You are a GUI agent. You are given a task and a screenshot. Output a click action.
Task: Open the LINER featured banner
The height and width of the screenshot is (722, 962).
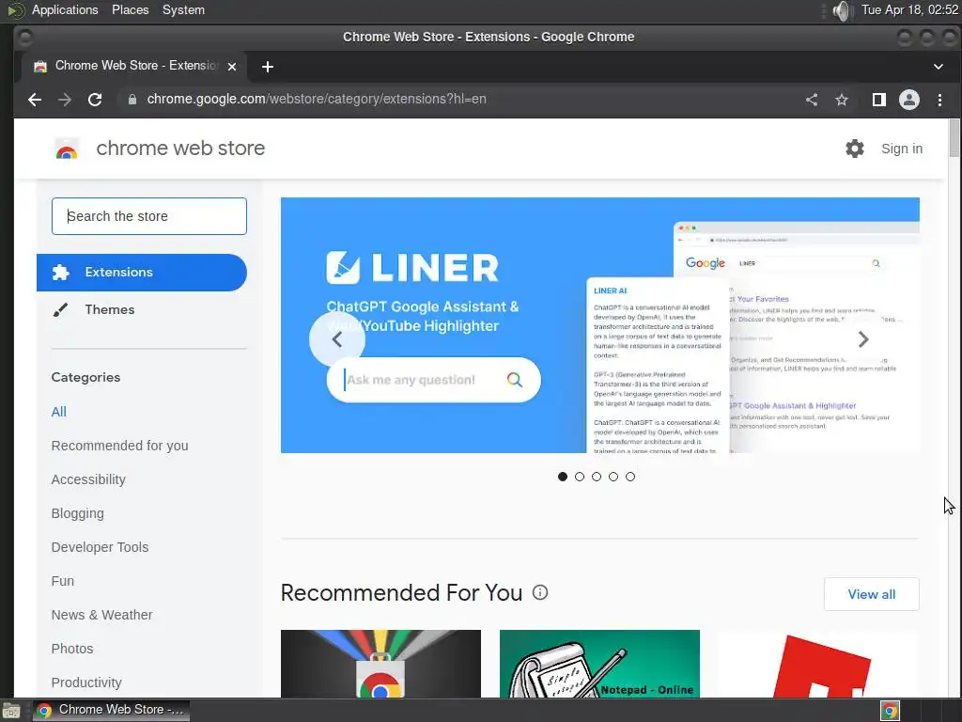point(600,325)
